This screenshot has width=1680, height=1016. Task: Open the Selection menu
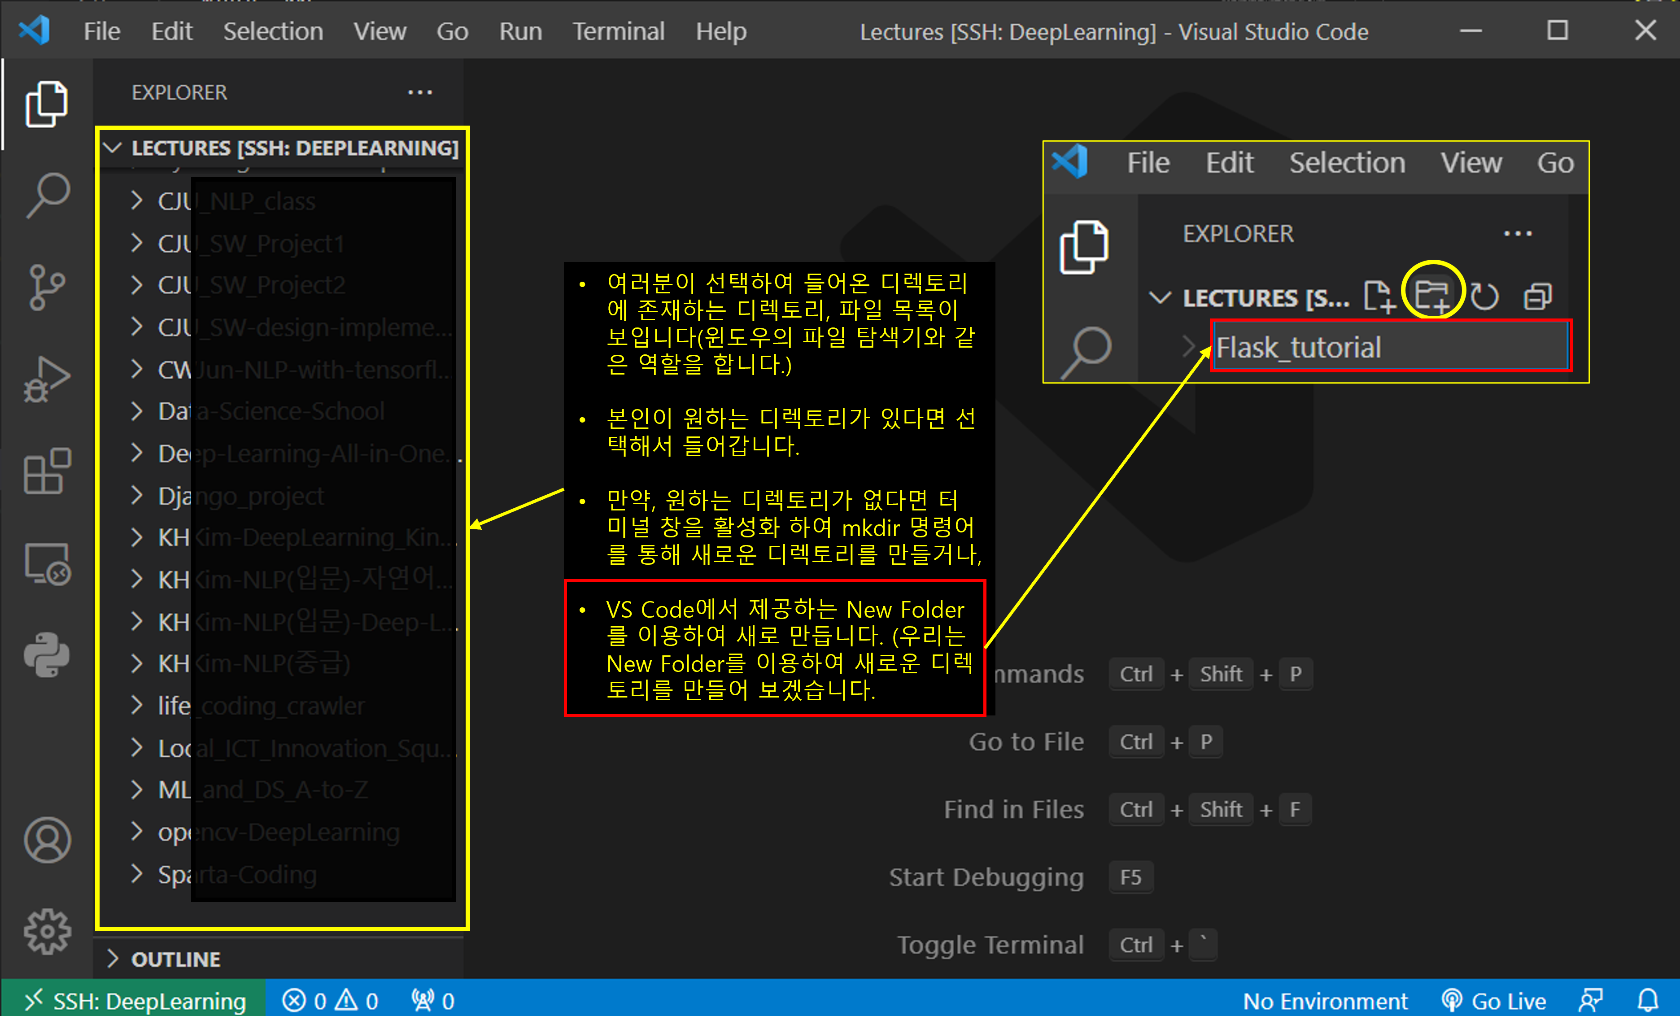[x=273, y=31]
